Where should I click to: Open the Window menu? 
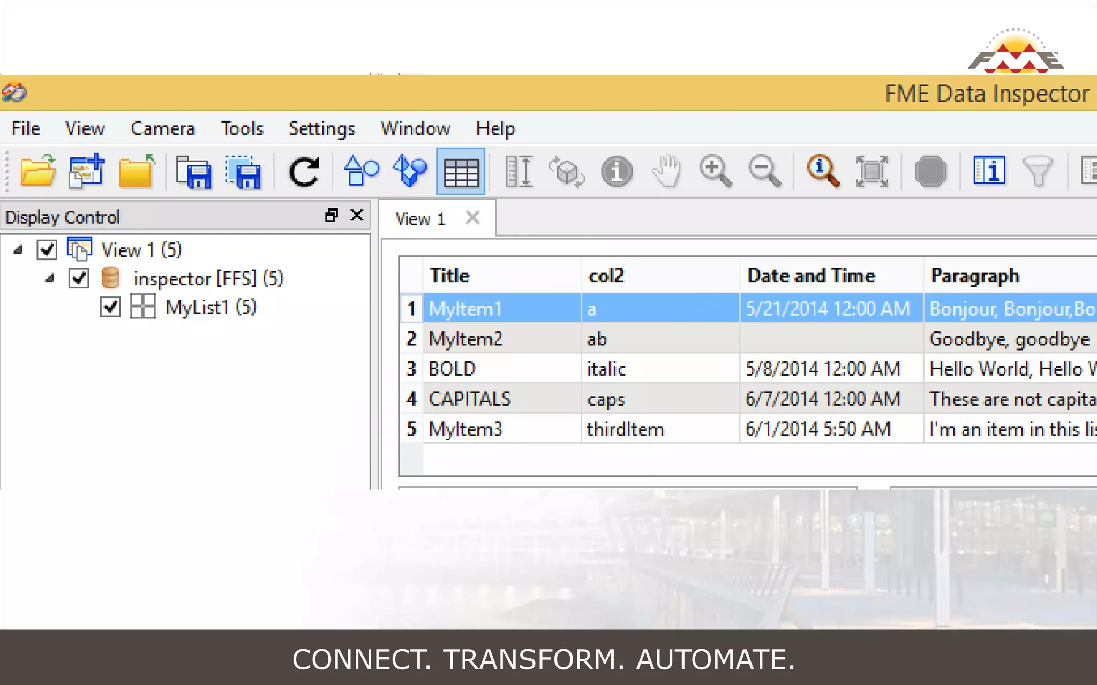click(x=416, y=128)
